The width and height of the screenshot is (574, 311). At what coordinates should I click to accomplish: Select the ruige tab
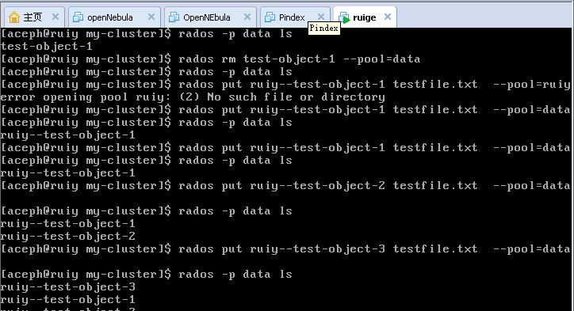pos(364,17)
